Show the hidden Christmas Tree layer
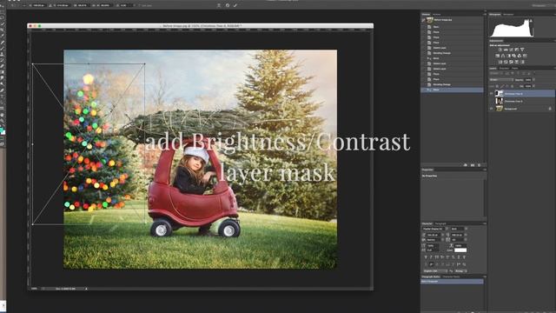Image resolution: width=556 pixels, height=313 pixels. [x=491, y=101]
